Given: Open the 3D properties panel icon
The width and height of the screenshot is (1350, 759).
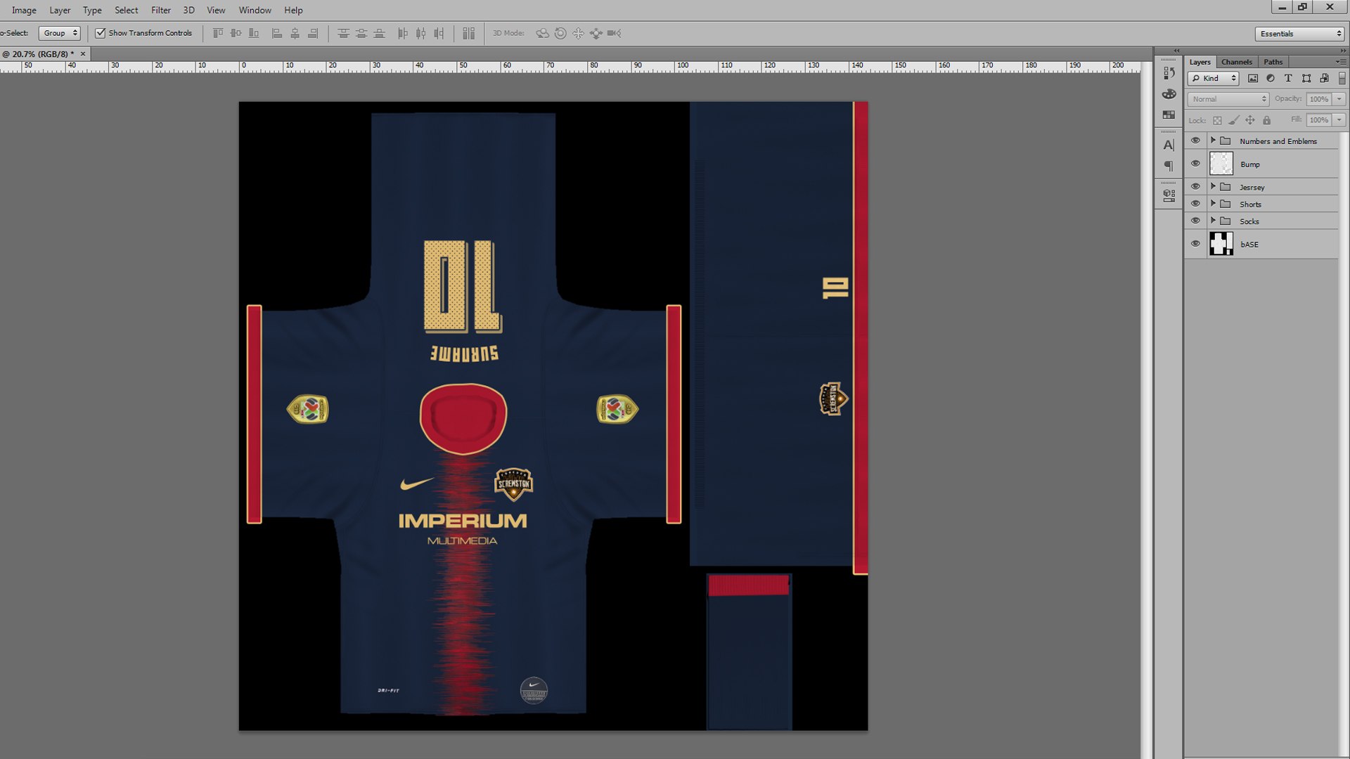Looking at the screenshot, I should 1169,196.
